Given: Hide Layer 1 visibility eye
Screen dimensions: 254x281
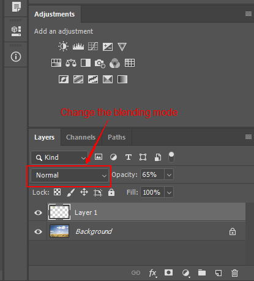Looking at the screenshot, I should tap(38, 213).
